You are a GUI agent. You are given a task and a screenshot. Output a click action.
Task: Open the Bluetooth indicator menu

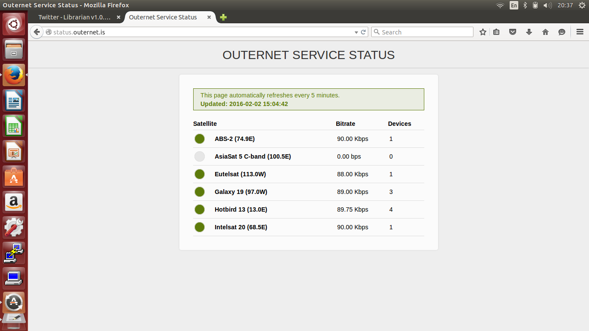coord(525,5)
